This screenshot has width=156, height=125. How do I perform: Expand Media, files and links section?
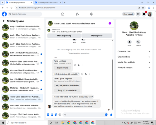click(134, 62)
